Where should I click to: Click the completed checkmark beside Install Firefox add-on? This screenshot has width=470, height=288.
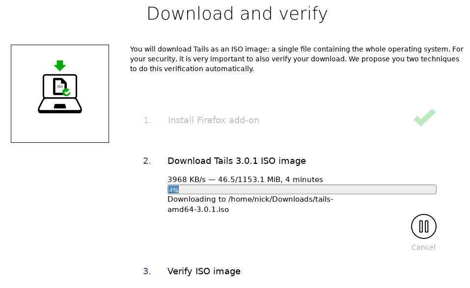(424, 117)
